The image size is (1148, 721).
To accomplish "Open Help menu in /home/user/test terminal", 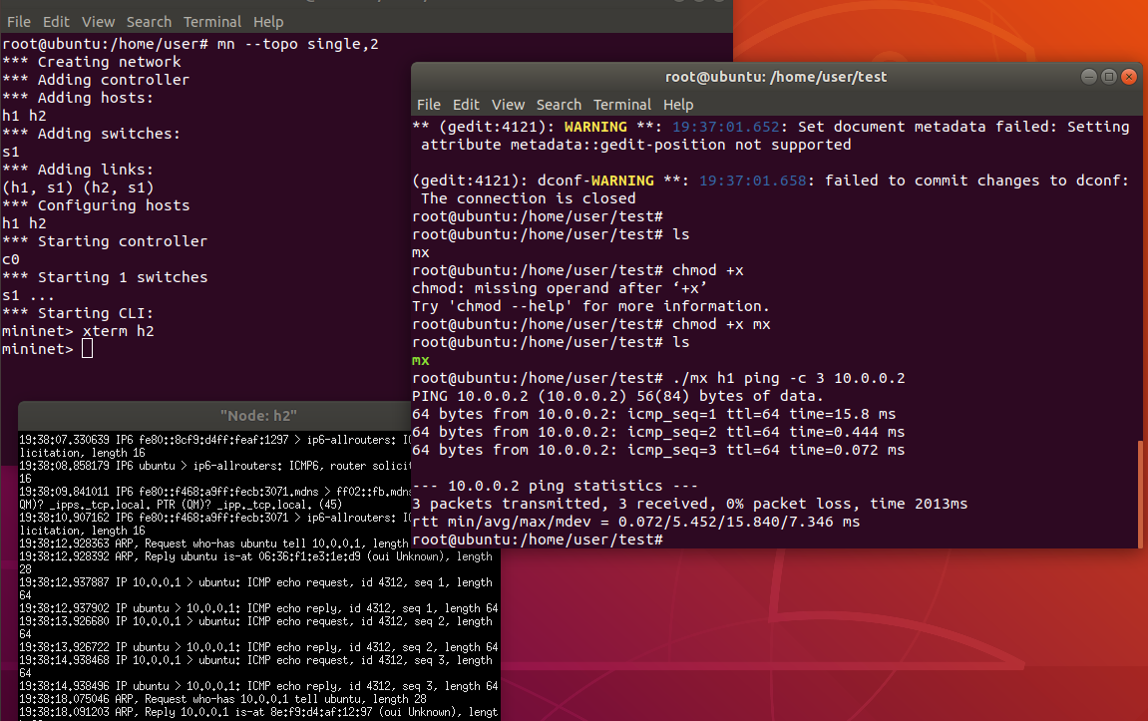I will point(678,105).
